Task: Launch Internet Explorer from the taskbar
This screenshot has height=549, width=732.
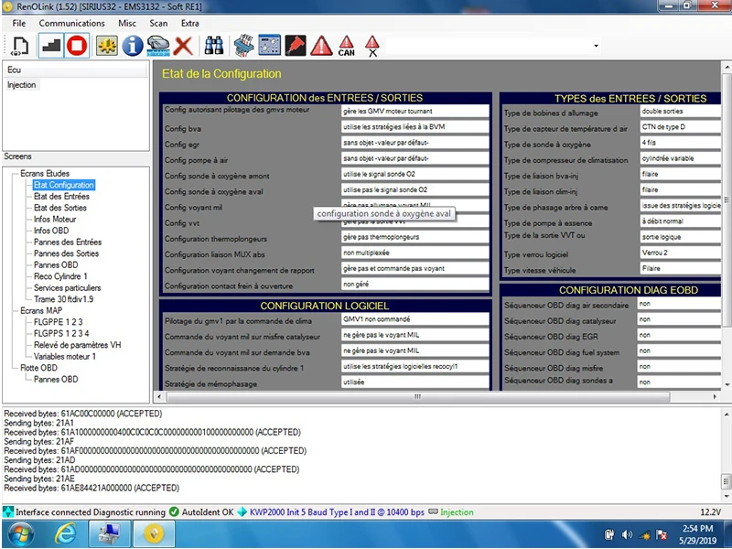Action: (x=65, y=534)
